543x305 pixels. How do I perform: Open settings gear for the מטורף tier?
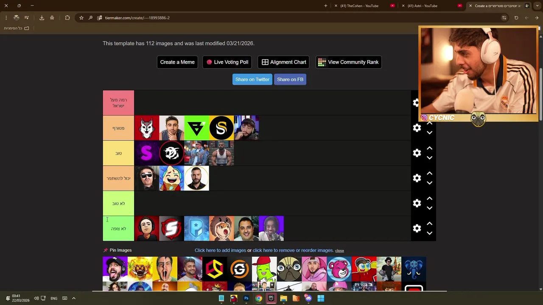click(x=417, y=128)
